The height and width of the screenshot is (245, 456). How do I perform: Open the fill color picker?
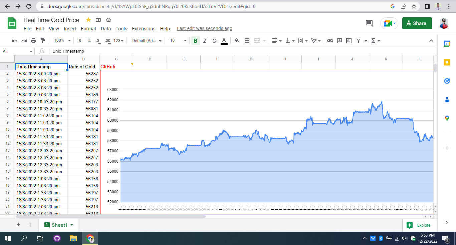(x=237, y=41)
